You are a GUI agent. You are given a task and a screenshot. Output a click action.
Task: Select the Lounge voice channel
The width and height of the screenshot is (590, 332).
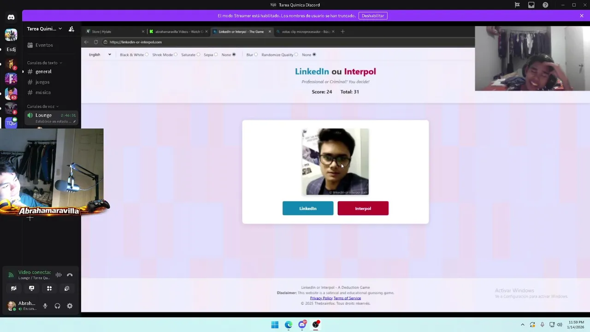pyautogui.click(x=52, y=118)
